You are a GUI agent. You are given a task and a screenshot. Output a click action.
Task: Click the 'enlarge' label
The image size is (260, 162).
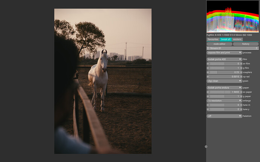click(x=247, y=101)
